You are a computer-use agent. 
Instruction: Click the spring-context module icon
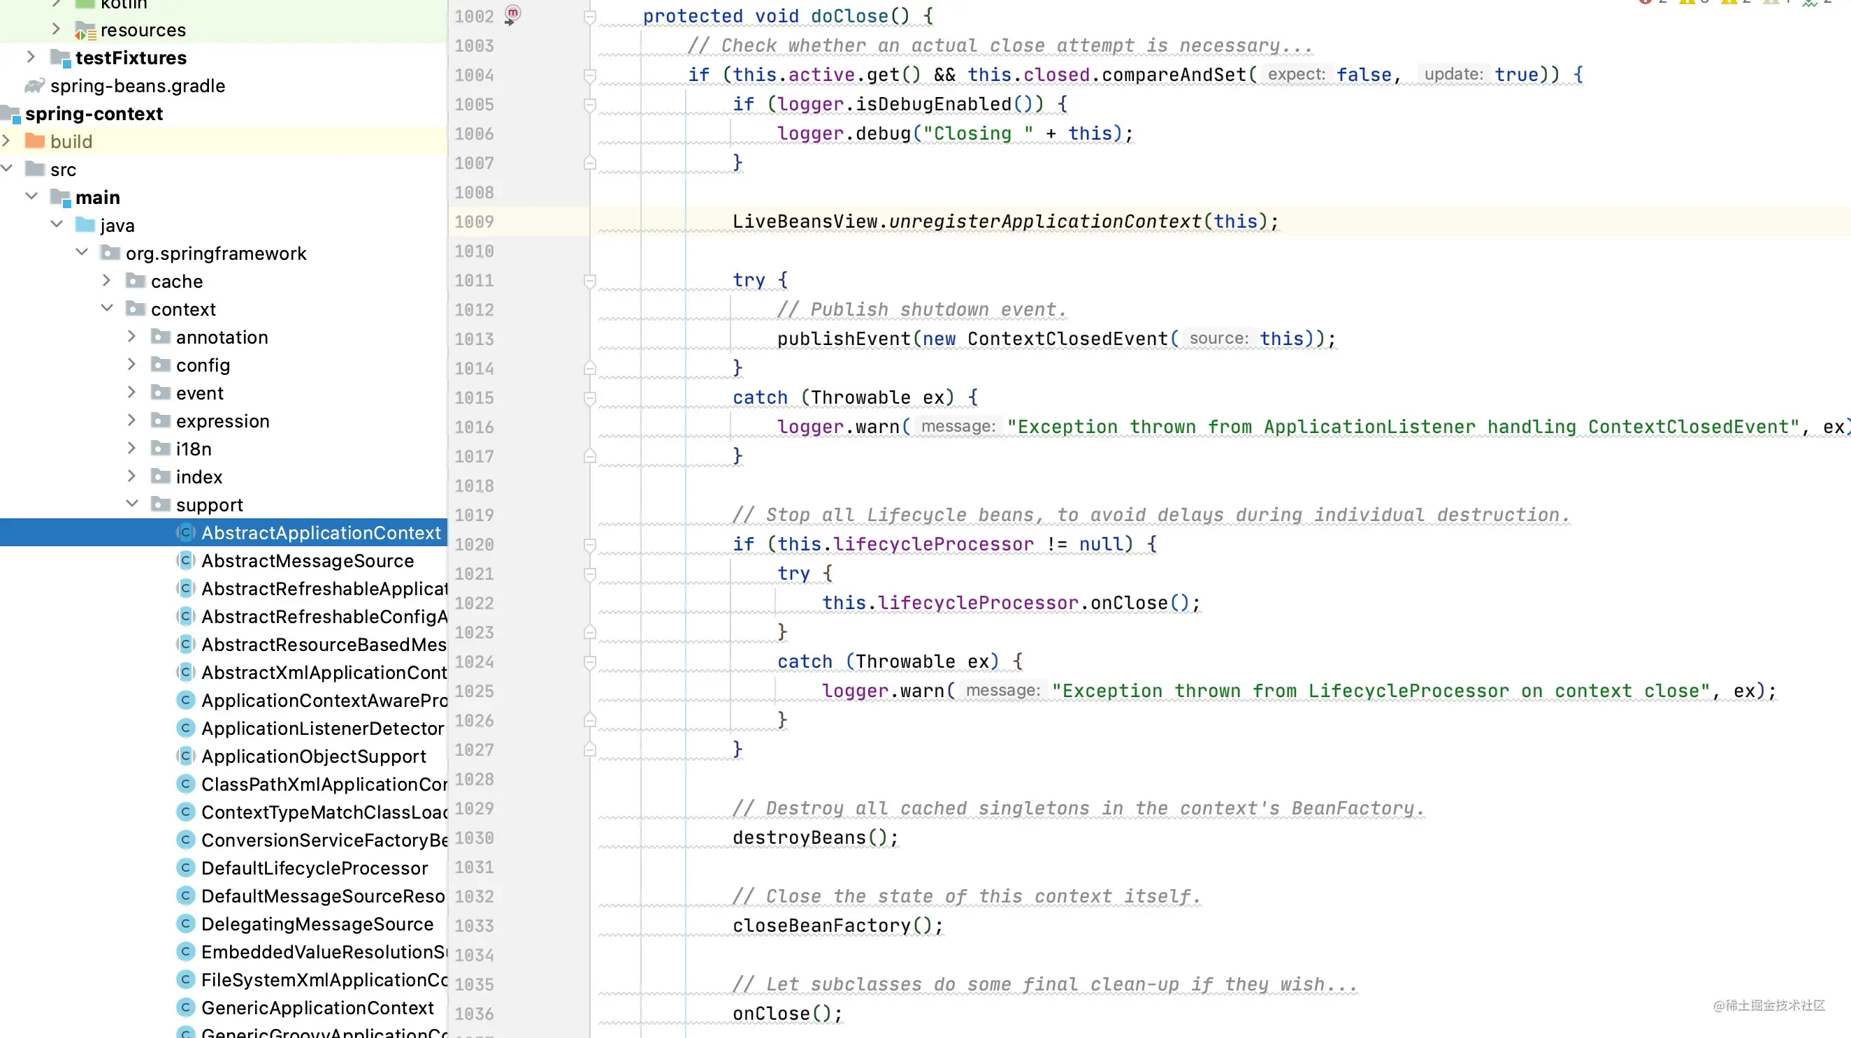pos(10,114)
